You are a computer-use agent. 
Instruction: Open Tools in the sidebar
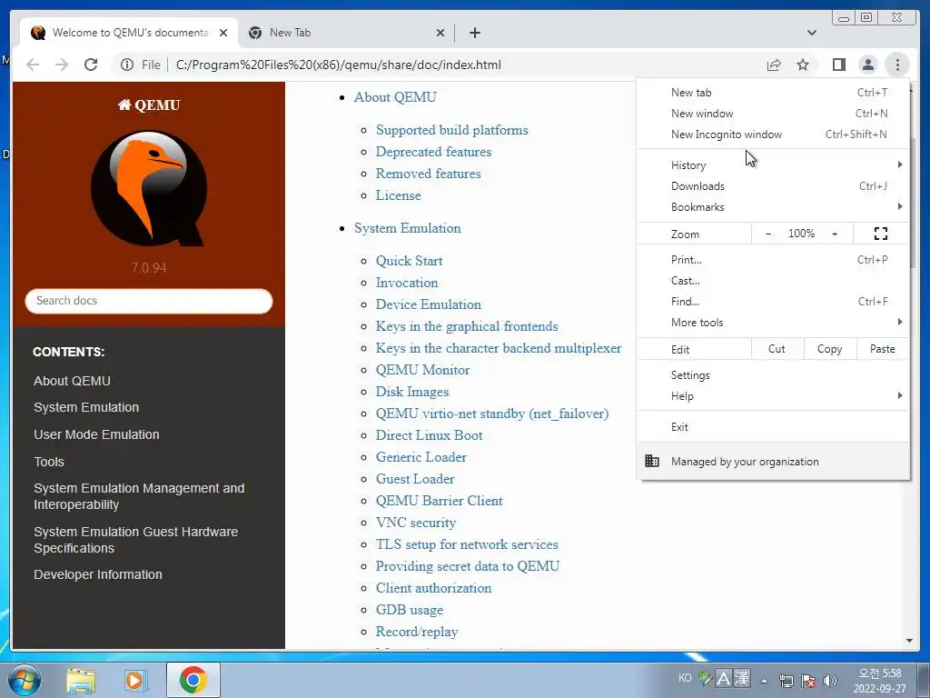click(x=49, y=462)
